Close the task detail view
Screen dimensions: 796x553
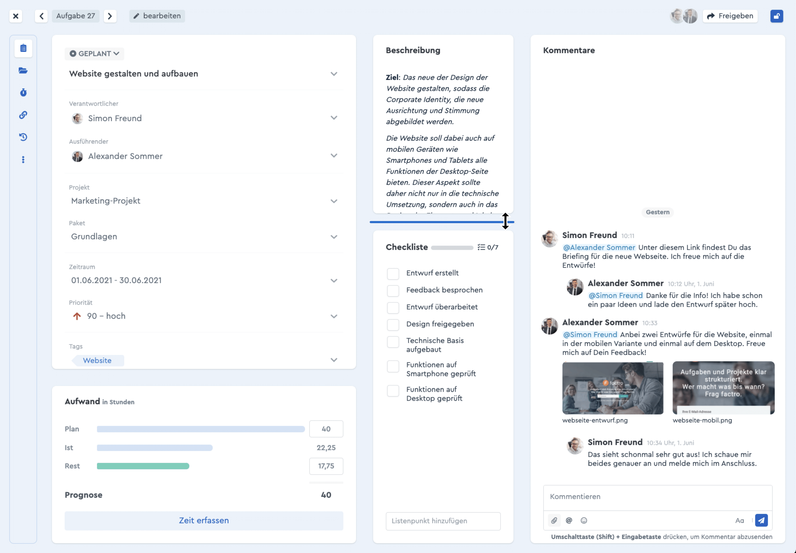(15, 16)
